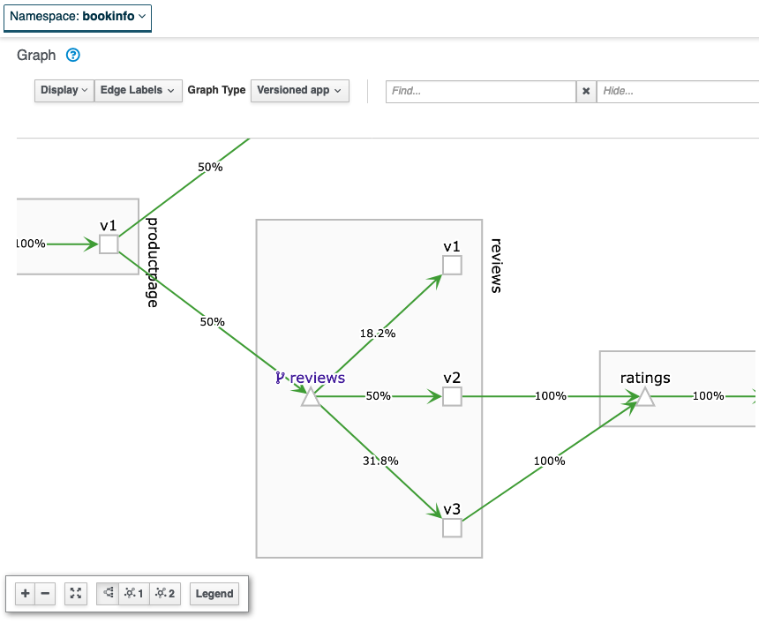Screen dimensions: 759x623
Task: Change Graph Type via Versioned app dropdown
Action: [x=299, y=90]
